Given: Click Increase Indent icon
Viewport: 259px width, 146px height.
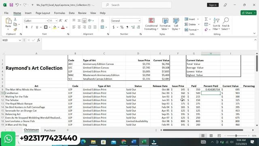Looking at the screenshot, I should (x=95, y=27).
